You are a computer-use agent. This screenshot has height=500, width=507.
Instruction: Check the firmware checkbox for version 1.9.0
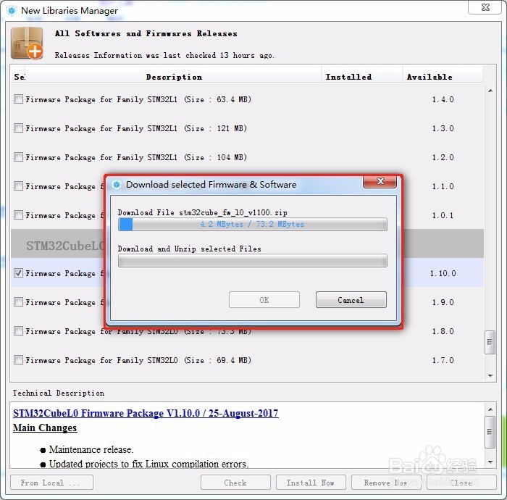click(x=18, y=301)
